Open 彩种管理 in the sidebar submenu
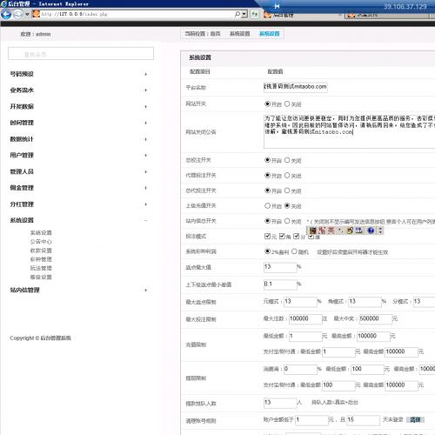Image resolution: width=435 pixels, height=435 pixels. click(x=41, y=259)
